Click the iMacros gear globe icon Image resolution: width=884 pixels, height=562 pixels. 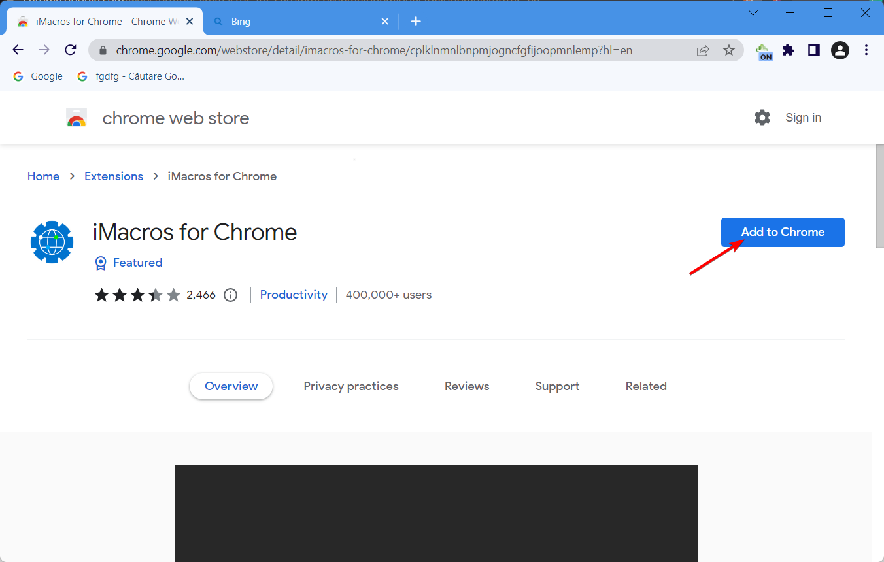[x=52, y=242]
